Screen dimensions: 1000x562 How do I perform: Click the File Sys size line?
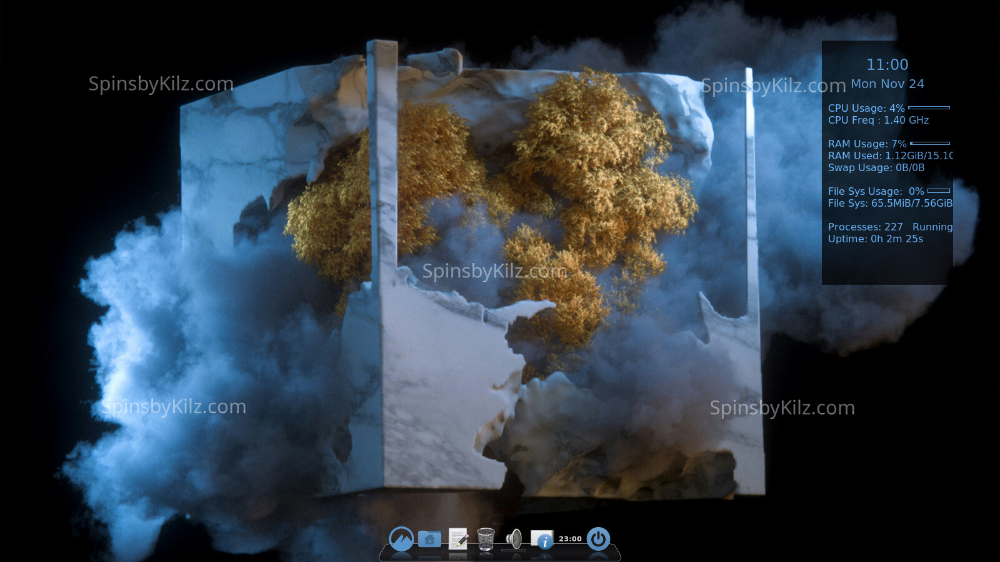coord(889,204)
